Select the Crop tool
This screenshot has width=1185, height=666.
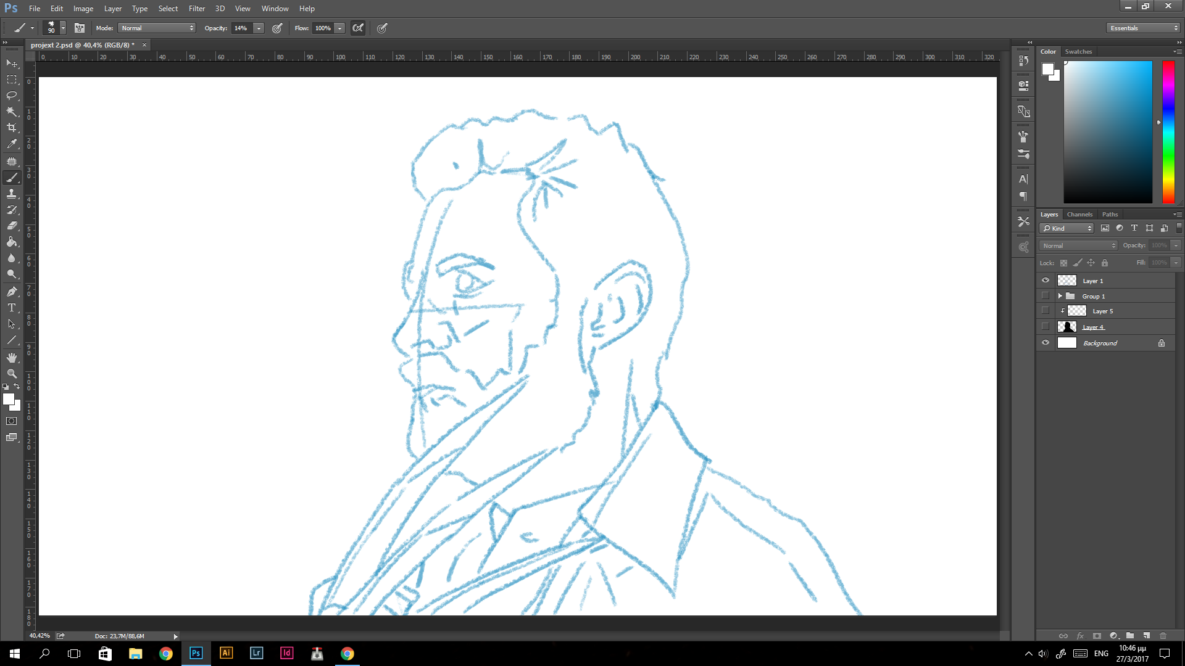[x=12, y=128]
